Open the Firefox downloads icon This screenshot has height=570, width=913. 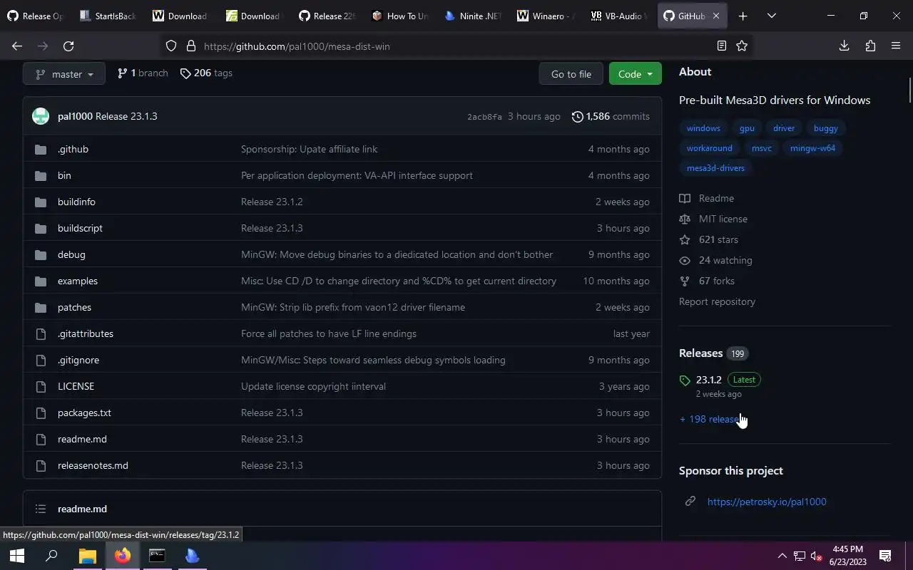click(x=845, y=46)
